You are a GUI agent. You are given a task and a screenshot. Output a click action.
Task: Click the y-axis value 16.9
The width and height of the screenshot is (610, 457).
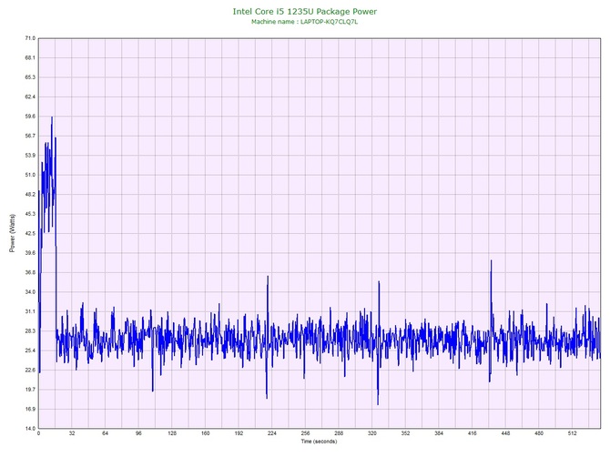[x=30, y=409]
